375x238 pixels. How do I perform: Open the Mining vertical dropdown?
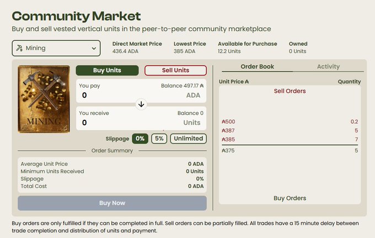tap(56, 48)
